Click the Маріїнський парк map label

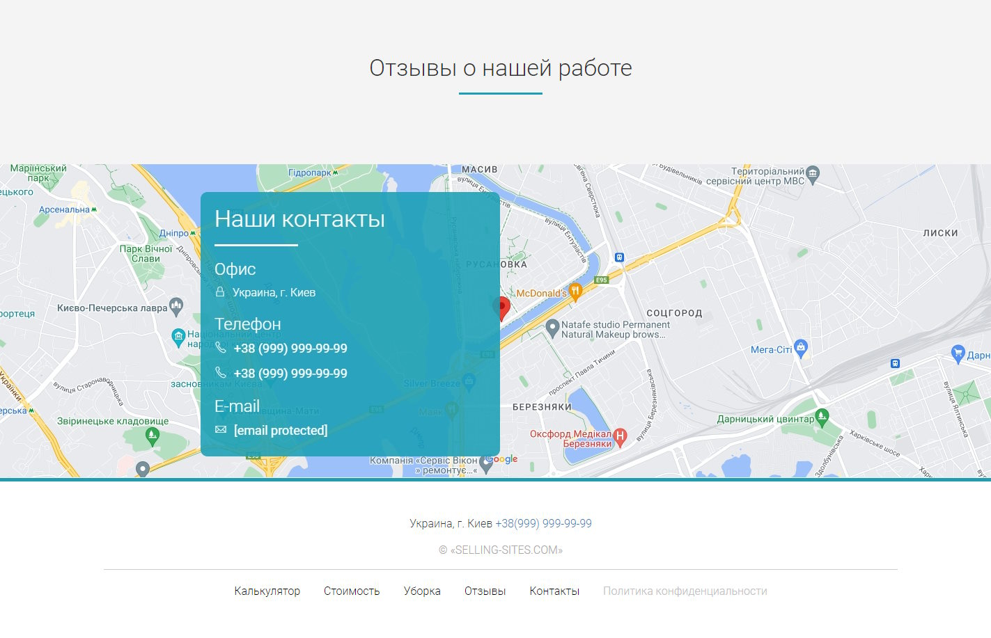pyautogui.click(x=38, y=173)
